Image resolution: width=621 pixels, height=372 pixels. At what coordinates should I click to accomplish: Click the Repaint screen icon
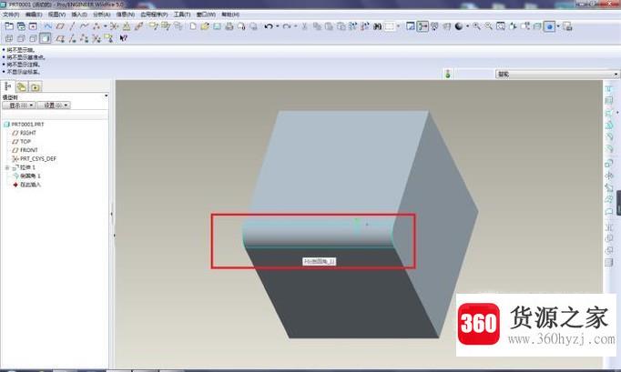coord(411,26)
